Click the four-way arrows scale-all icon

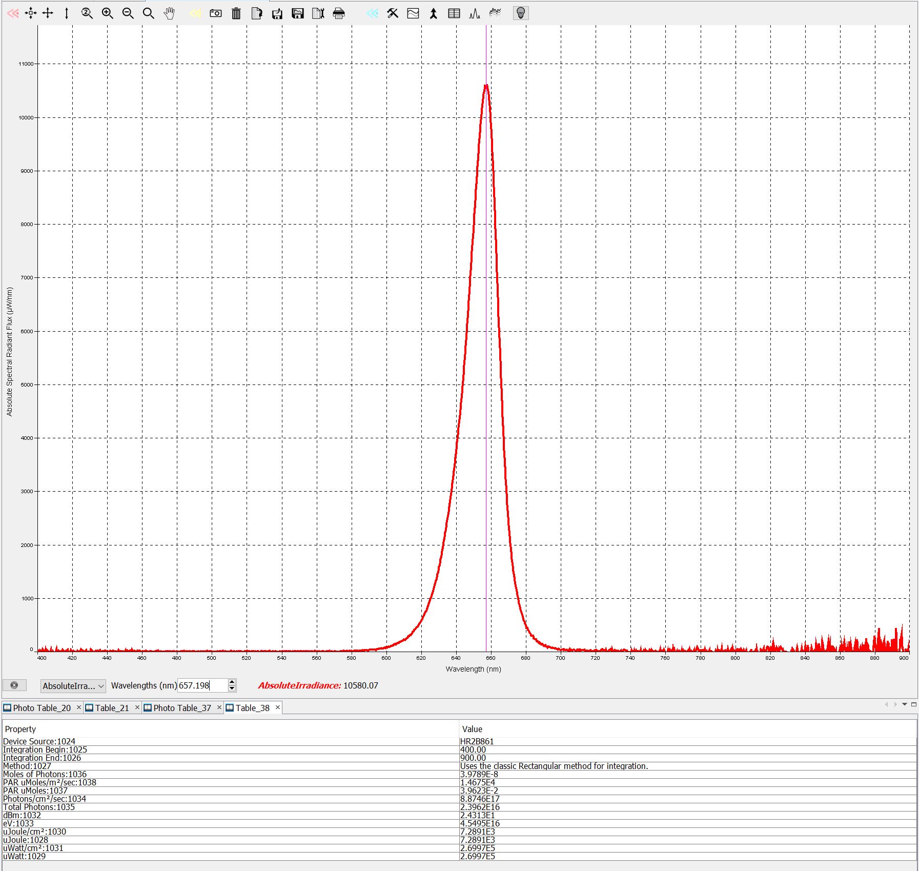click(48, 13)
